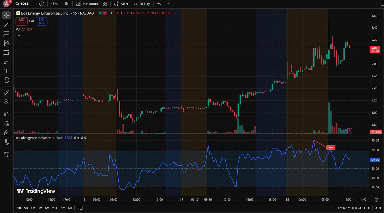Image resolution: width=384 pixels, height=213 pixels.
Task: Hide all drawings with eye icon
Action: click(6, 142)
